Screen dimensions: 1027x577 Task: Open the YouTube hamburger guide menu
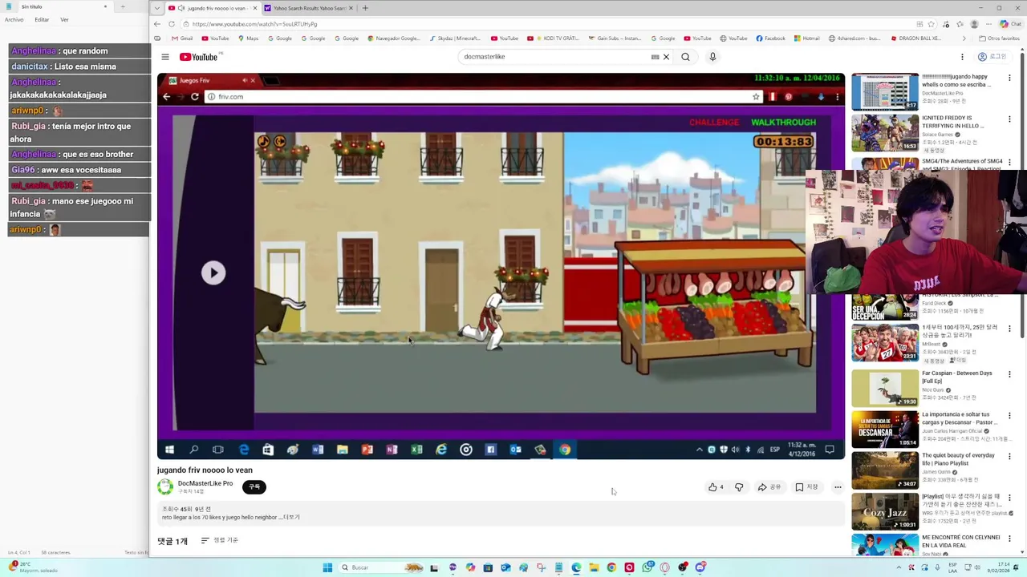tap(165, 57)
